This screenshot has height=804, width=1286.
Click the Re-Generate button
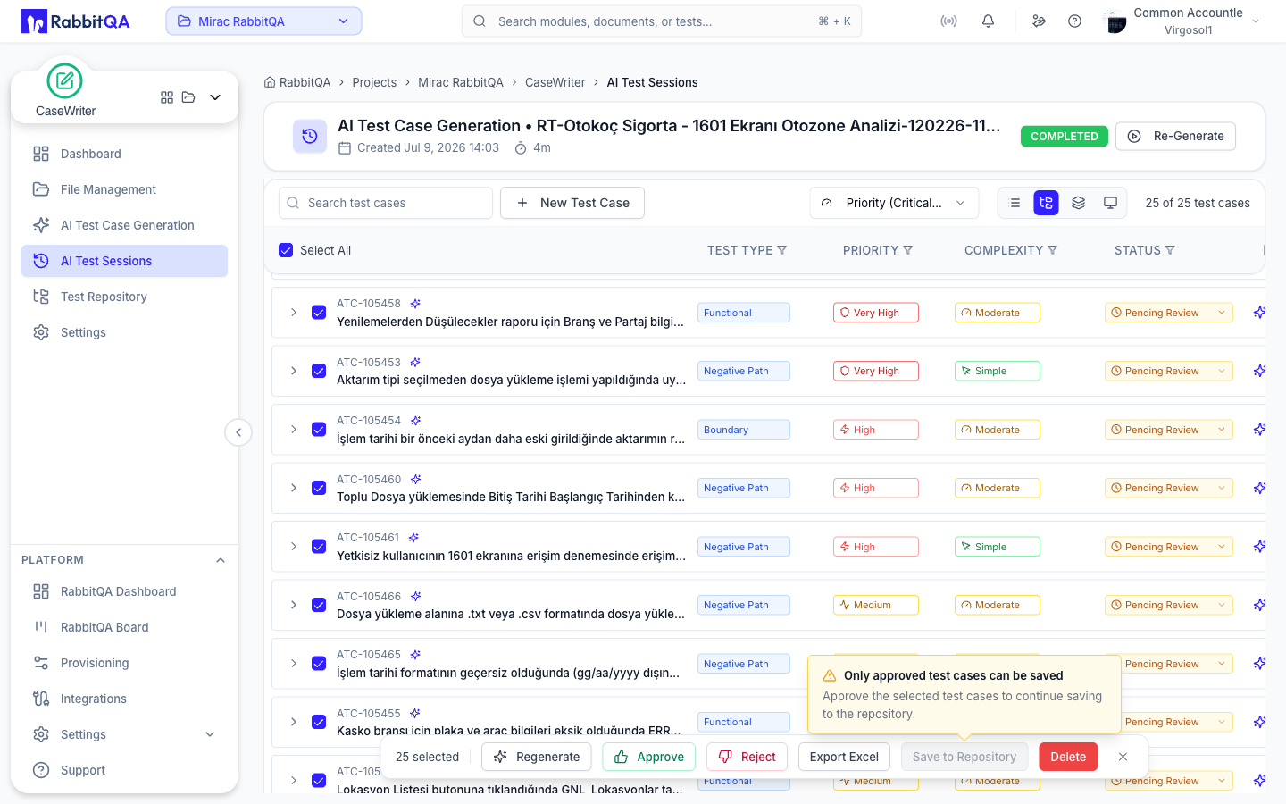[1175, 136]
